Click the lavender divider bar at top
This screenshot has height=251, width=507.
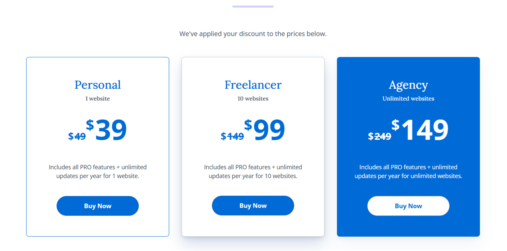click(253, 7)
